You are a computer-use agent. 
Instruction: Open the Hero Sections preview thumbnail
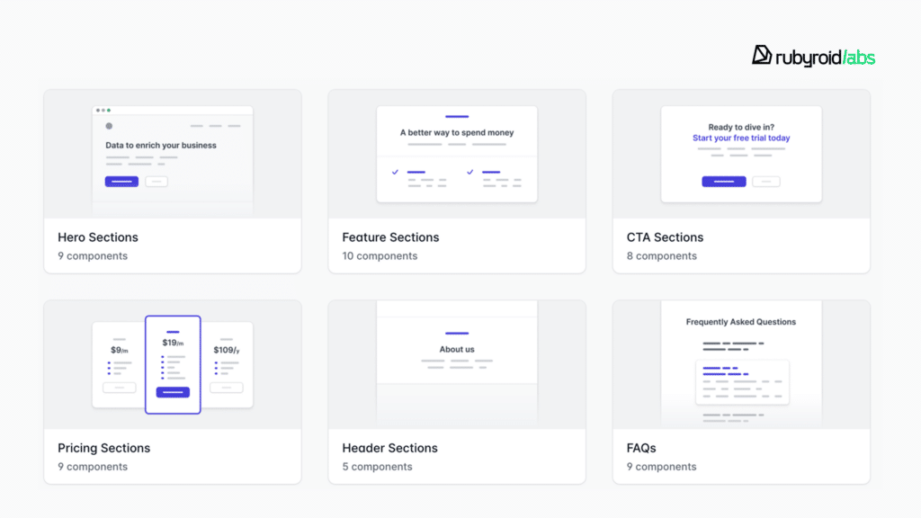173,154
